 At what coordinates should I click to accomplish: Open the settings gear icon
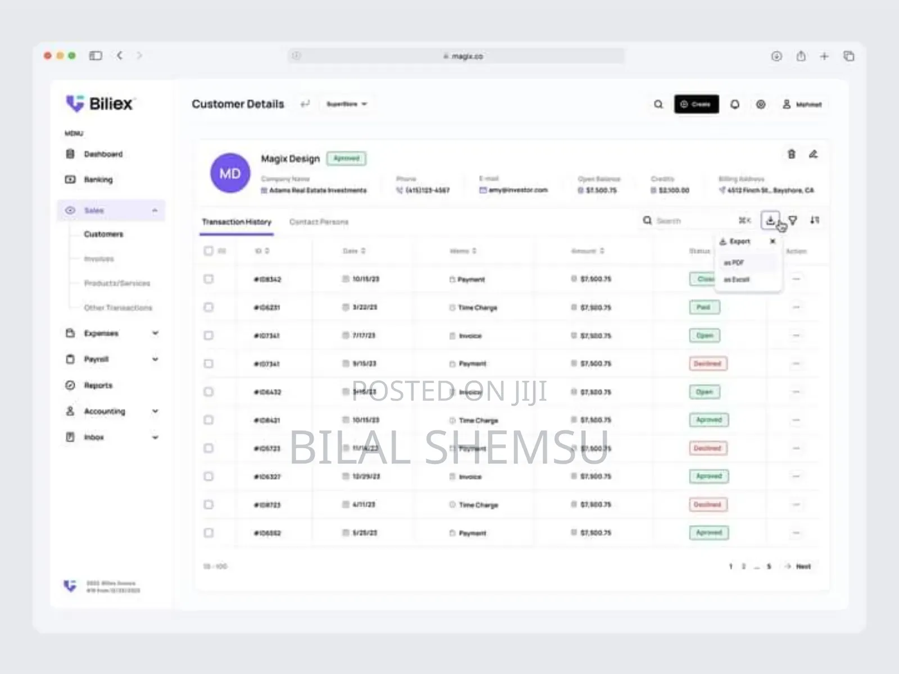click(760, 104)
